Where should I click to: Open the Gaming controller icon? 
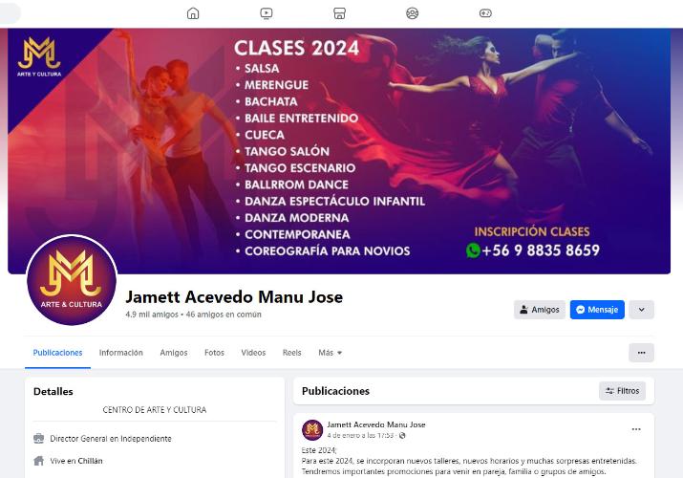click(x=485, y=13)
